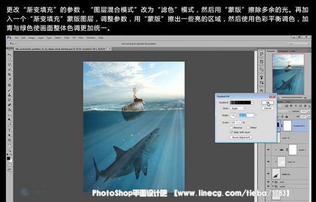
Task: Select the Eraser tool
Action: (10, 105)
